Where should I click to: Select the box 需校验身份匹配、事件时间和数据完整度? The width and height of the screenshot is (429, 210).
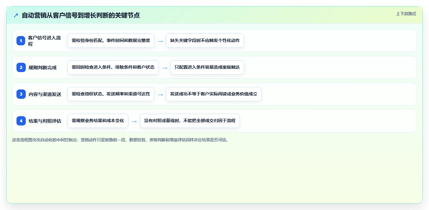(x=111, y=41)
